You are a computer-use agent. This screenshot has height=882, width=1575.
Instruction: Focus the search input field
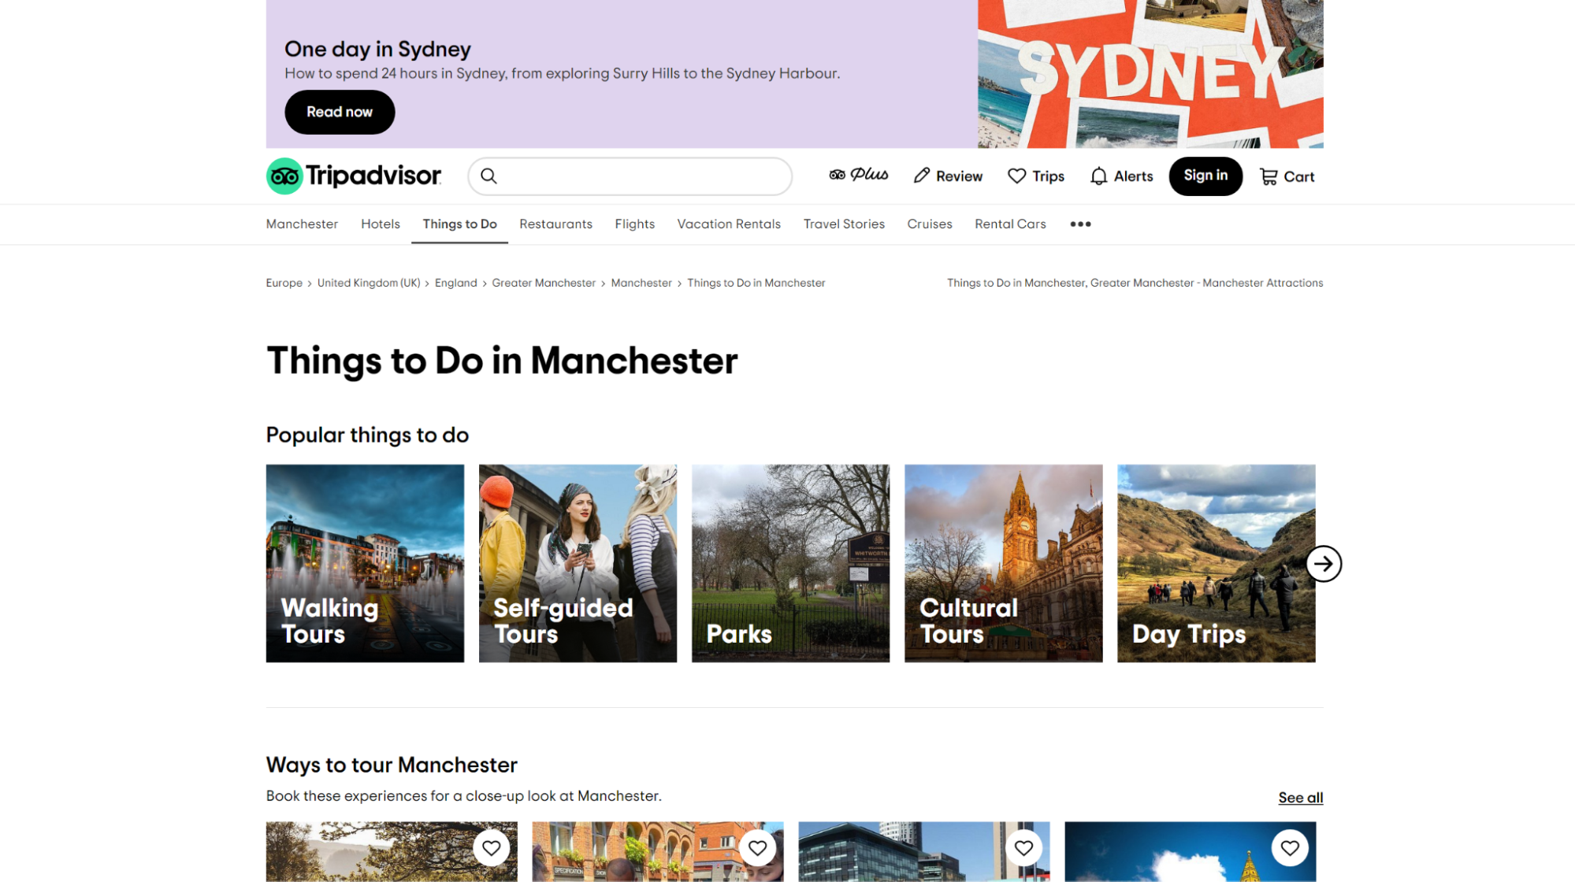click(630, 176)
